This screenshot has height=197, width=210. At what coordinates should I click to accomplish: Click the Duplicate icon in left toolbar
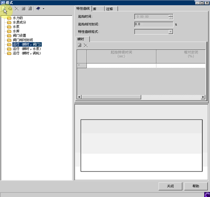coord(10,9)
